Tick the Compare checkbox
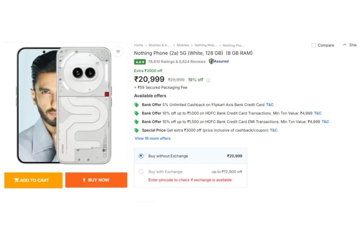The image size is (361, 241). click(313, 45)
